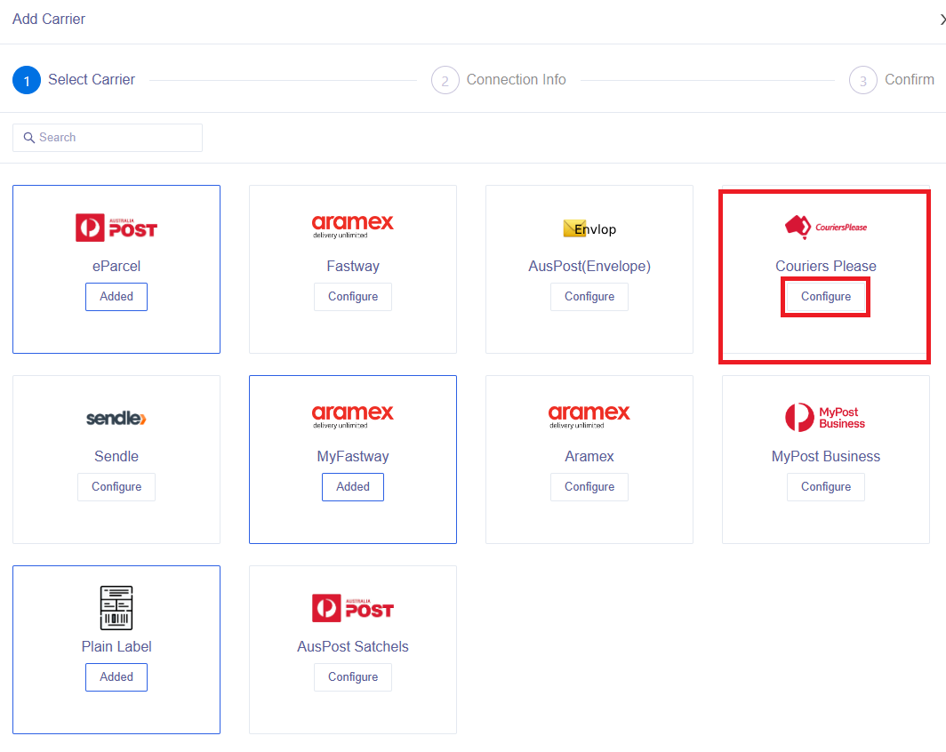This screenshot has width=946, height=752.
Task: Configure the MyPost Business carrier
Action: click(825, 486)
